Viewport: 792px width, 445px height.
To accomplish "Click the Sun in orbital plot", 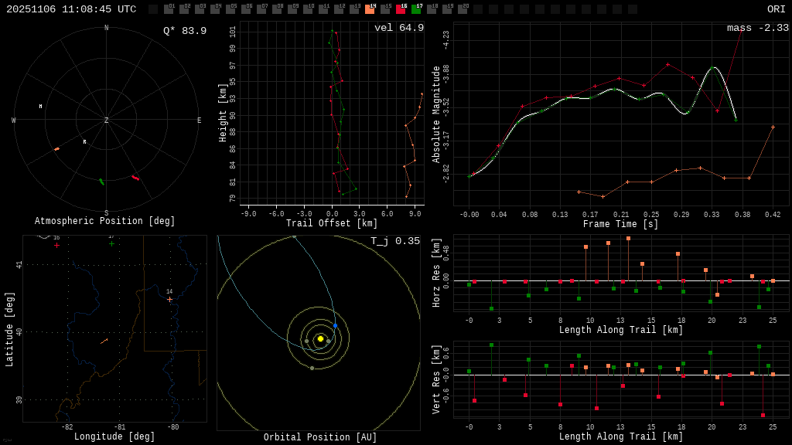I will coord(320,338).
